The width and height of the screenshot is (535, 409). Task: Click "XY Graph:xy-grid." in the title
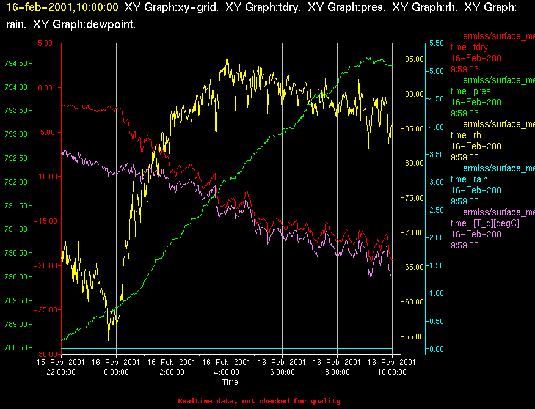pyautogui.click(x=172, y=7)
